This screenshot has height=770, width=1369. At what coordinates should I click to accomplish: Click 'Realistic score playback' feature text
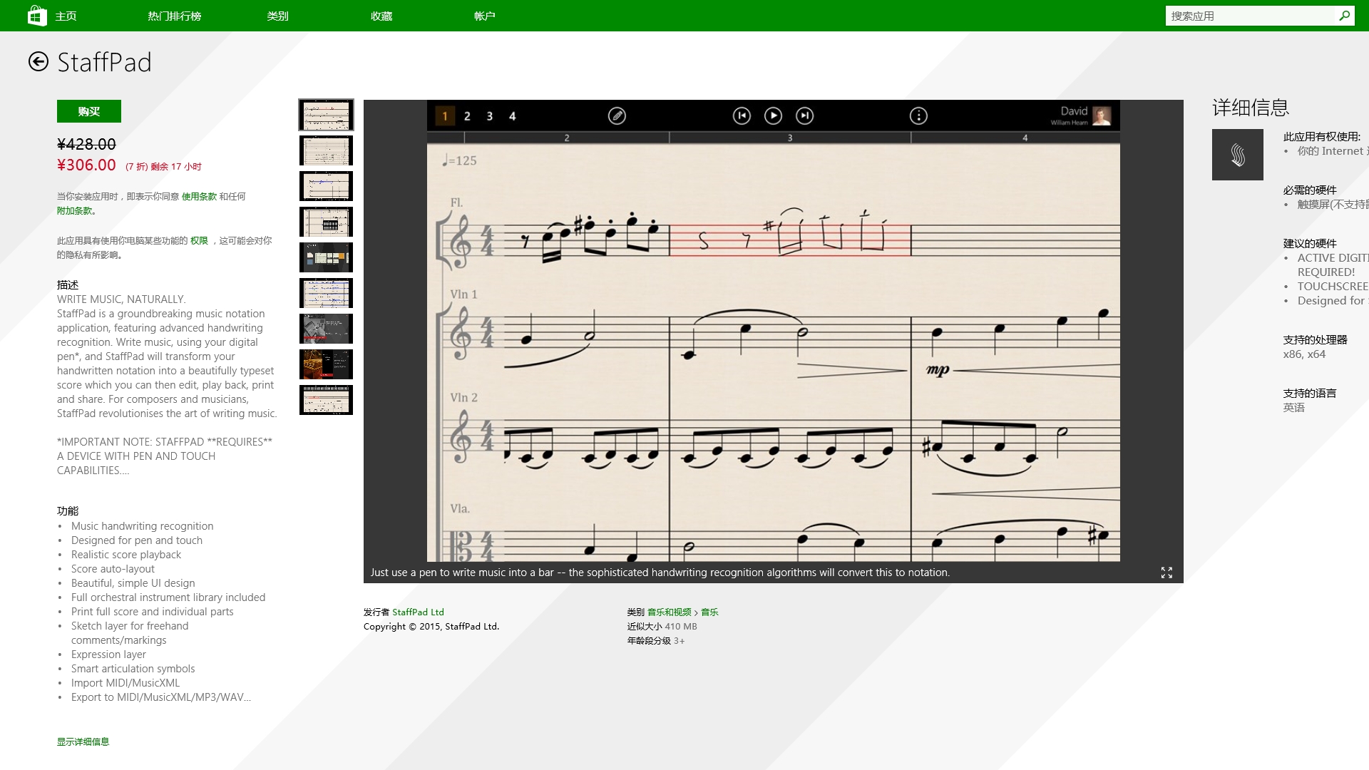pyautogui.click(x=126, y=555)
